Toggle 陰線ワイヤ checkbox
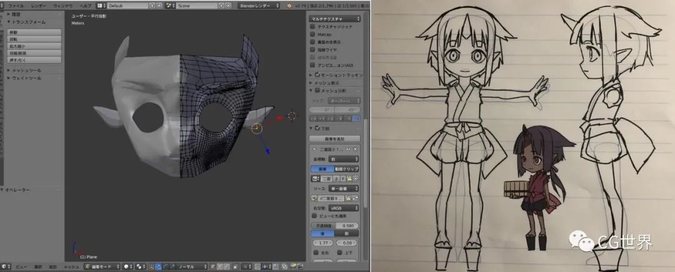Screen dimensions: 675x272 313,50
